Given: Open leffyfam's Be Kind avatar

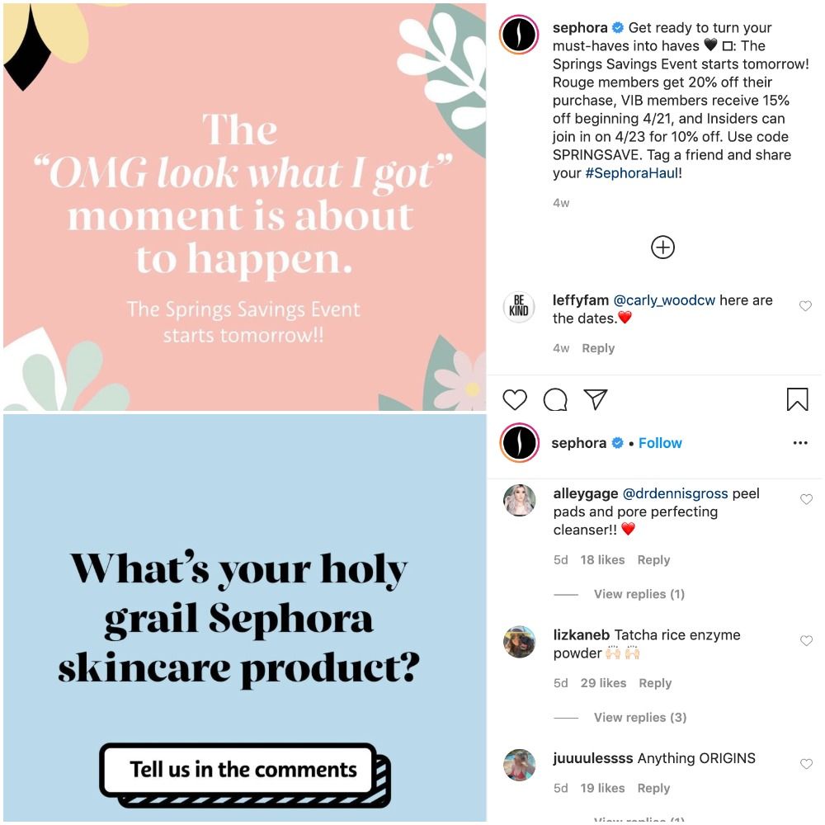Looking at the screenshot, I should click(x=519, y=307).
